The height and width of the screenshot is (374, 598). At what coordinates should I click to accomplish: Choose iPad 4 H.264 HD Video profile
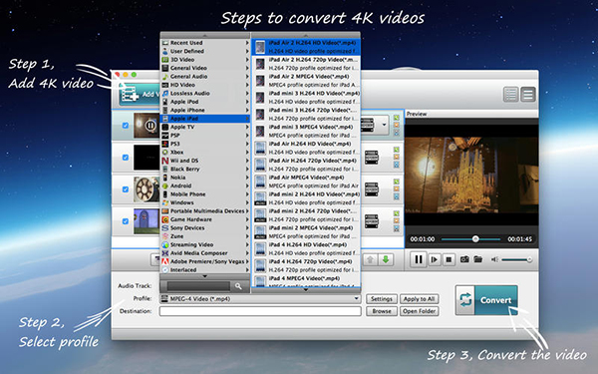(306, 248)
